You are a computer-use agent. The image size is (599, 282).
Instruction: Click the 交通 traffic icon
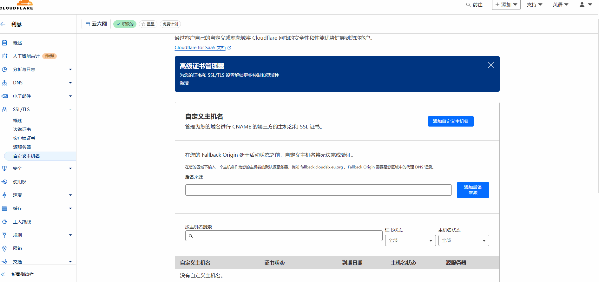4,262
